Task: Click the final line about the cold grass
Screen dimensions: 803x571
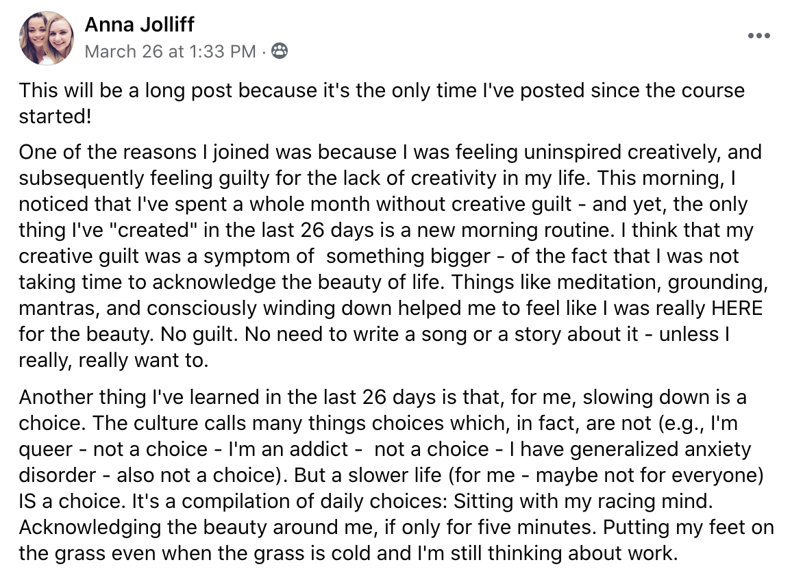Action: tap(348, 553)
